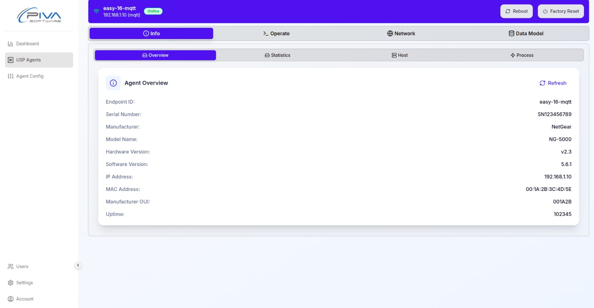Click the Settings gear icon

10,283
